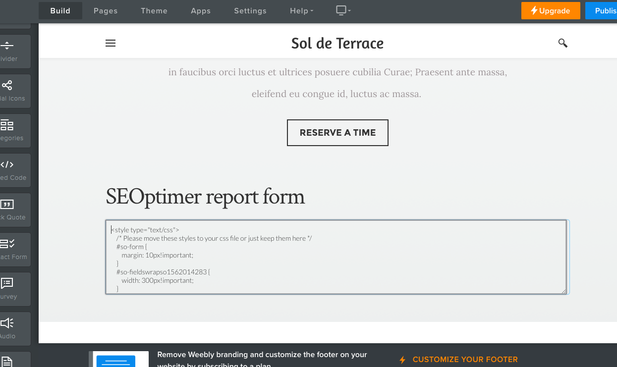The height and width of the screenshot is (367, 617).
Task: Select the Divider element icon
Action: pos(7,46)
